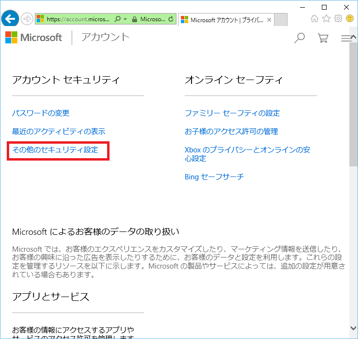Open お子様のアクセス許可の管理 link
Image resolution: width=358 pixels, height=339 pixels.
231,131
